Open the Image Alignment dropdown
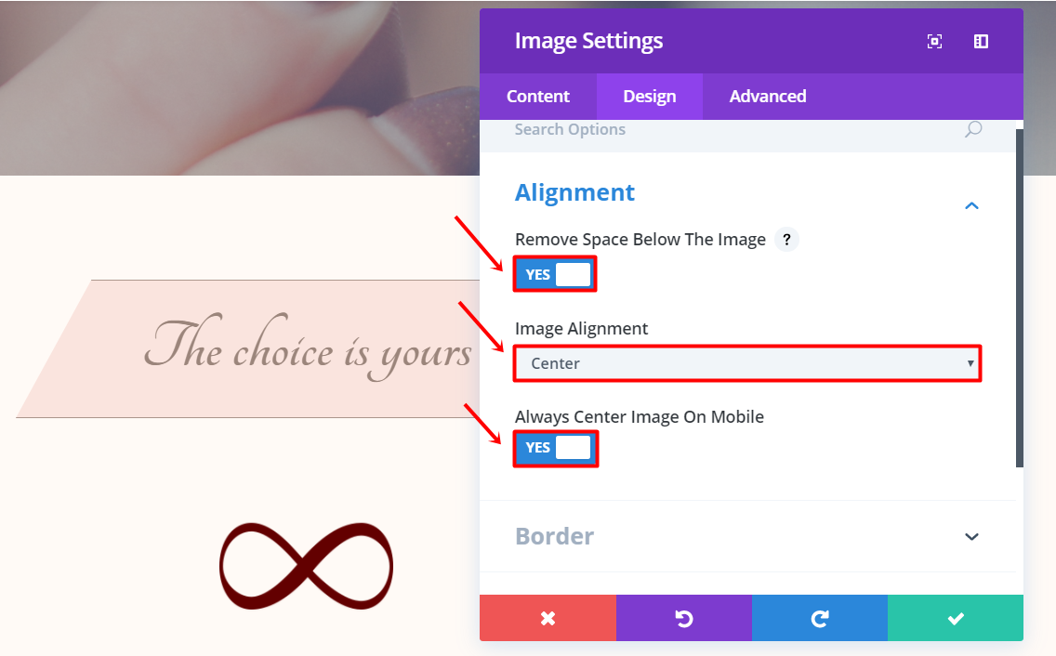Viewport: 1056px width, 656px height. point(747,363)
